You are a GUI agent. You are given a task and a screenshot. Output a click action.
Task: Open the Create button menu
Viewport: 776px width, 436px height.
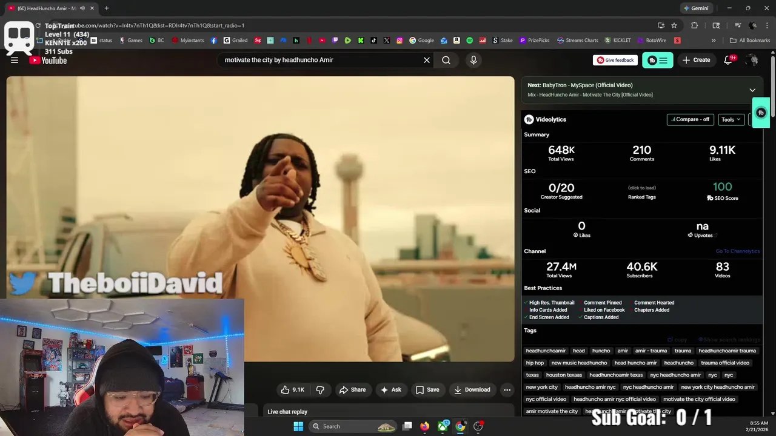tap(696, 60)
